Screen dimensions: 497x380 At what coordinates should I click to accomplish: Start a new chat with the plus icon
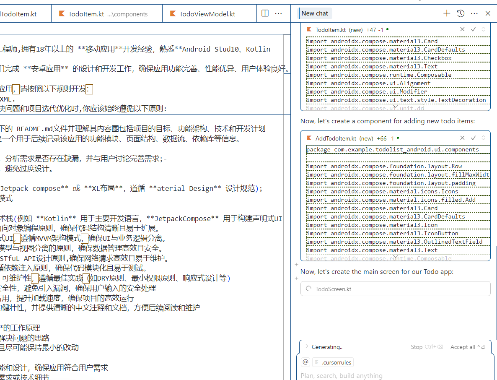pos(447,13)
